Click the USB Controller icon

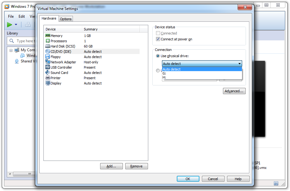pos(48,67)
